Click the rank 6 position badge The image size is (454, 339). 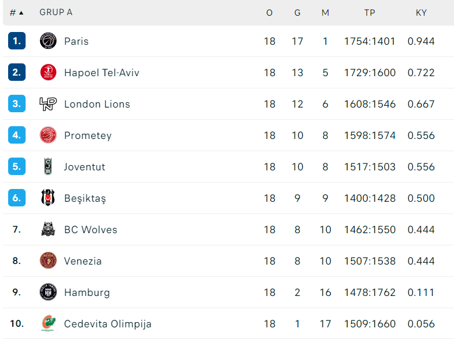click(17, 198)
